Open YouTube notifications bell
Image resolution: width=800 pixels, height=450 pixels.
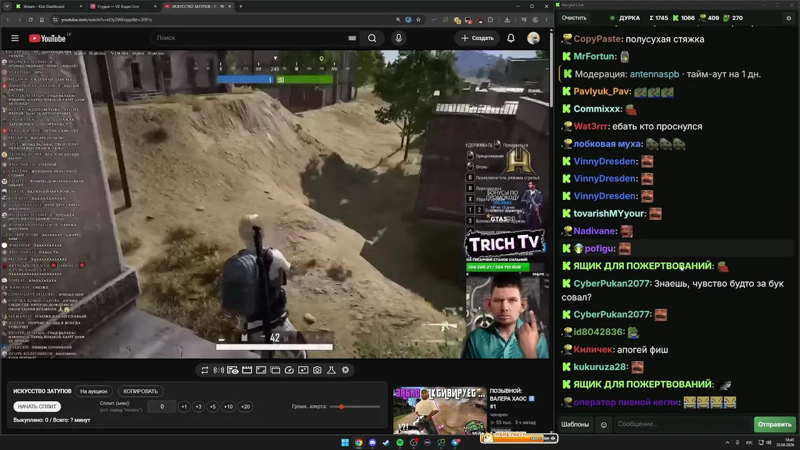511,38
